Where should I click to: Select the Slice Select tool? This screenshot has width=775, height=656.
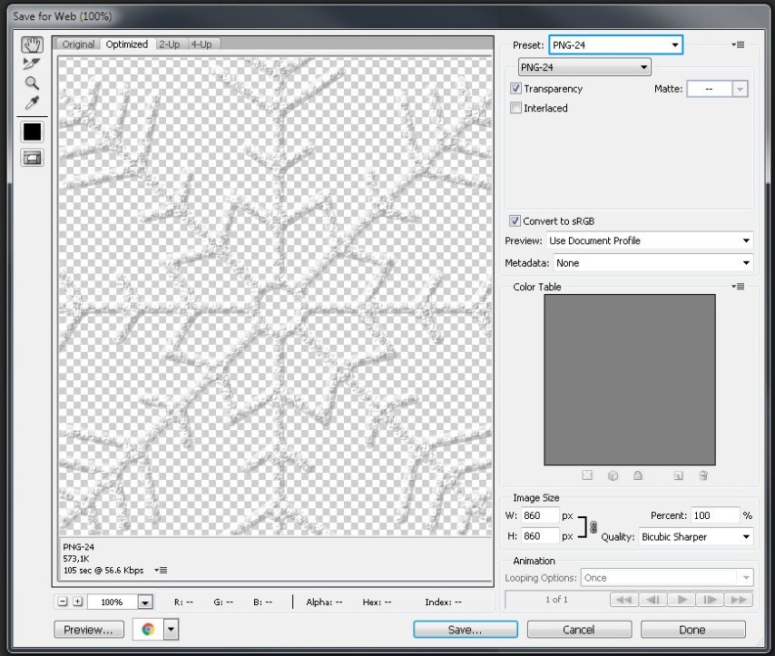(x=32, y=64)
